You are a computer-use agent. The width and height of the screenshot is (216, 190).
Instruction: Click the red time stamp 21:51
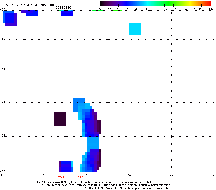click(x=81, y=177)
